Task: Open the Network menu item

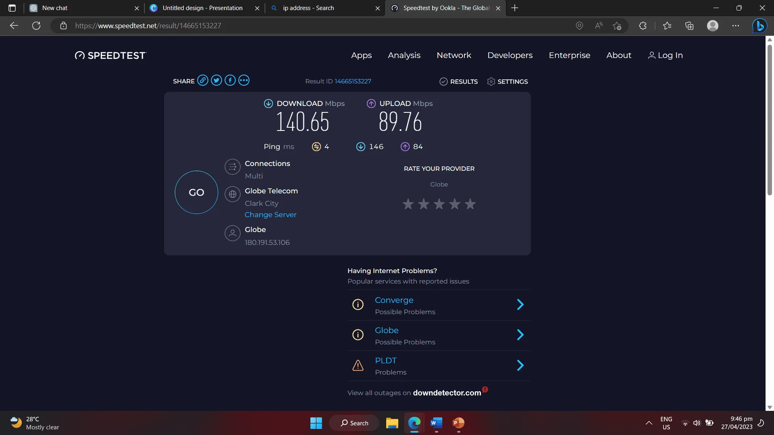Action: pyautogui.click(x=454, y=56)
